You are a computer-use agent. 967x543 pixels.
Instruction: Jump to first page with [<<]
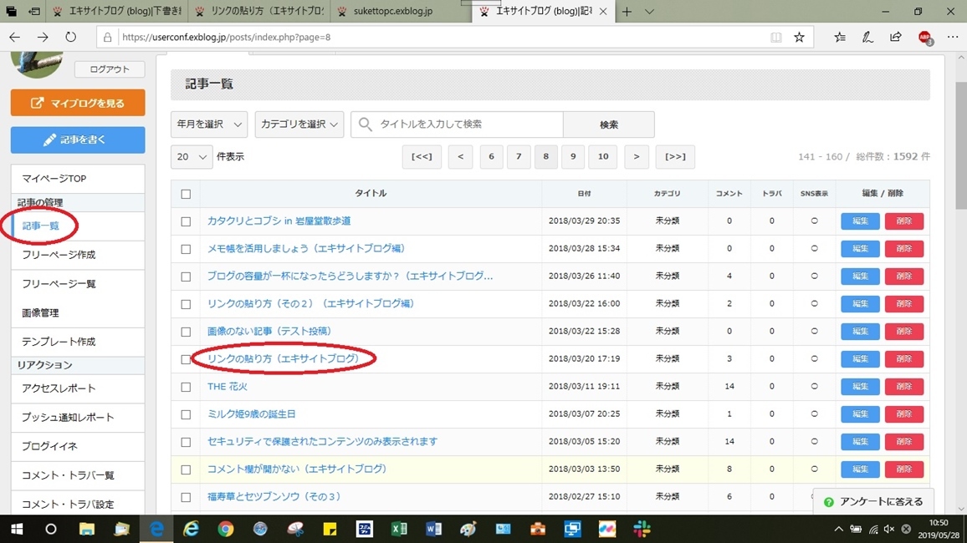point(422,157)
